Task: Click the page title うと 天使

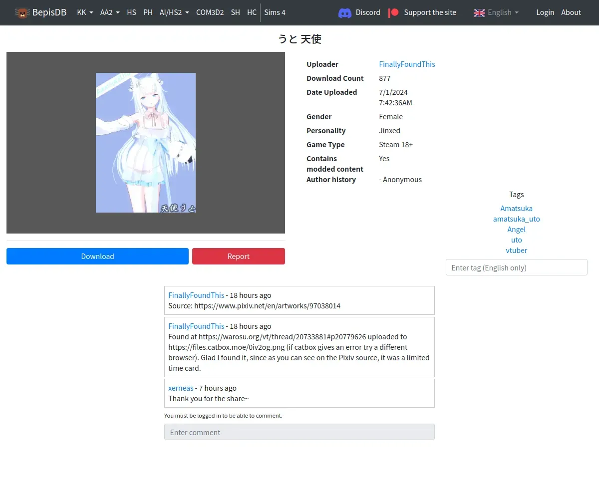Action: click(x=299, y=39)
